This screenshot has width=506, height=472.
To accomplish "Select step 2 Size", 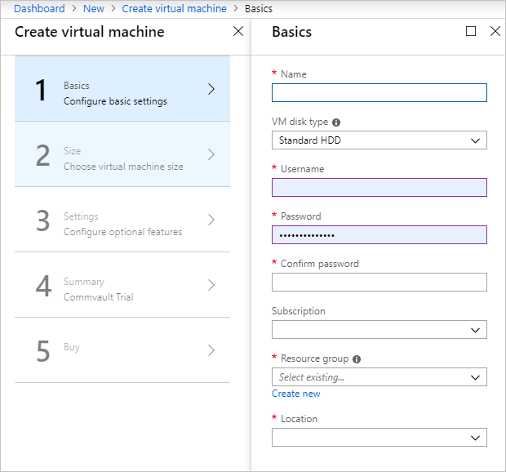I will 122,154.
